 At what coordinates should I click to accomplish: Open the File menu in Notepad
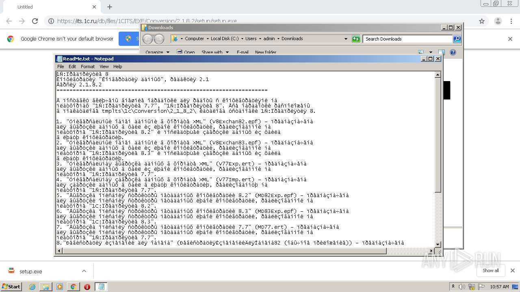point(61,67)
